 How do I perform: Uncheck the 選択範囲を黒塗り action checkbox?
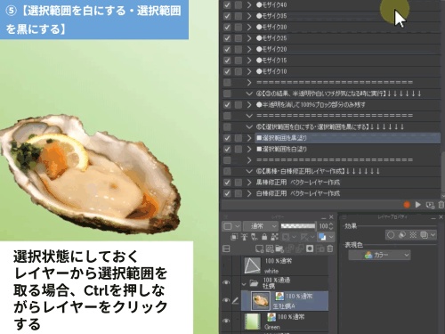point(227,138)
